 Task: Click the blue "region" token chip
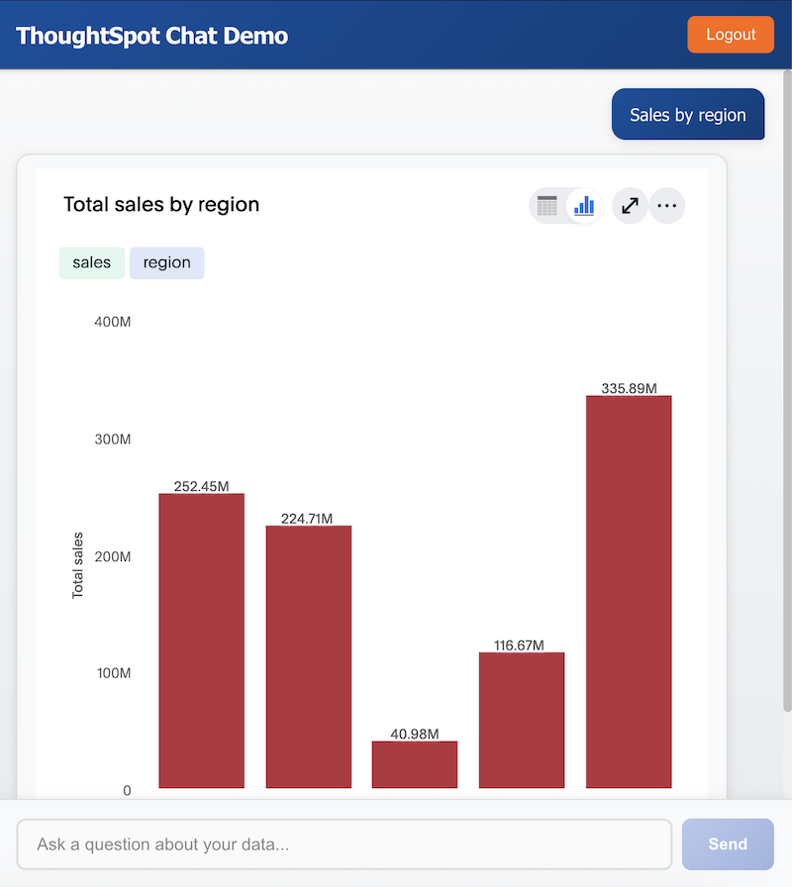[166, 263]
